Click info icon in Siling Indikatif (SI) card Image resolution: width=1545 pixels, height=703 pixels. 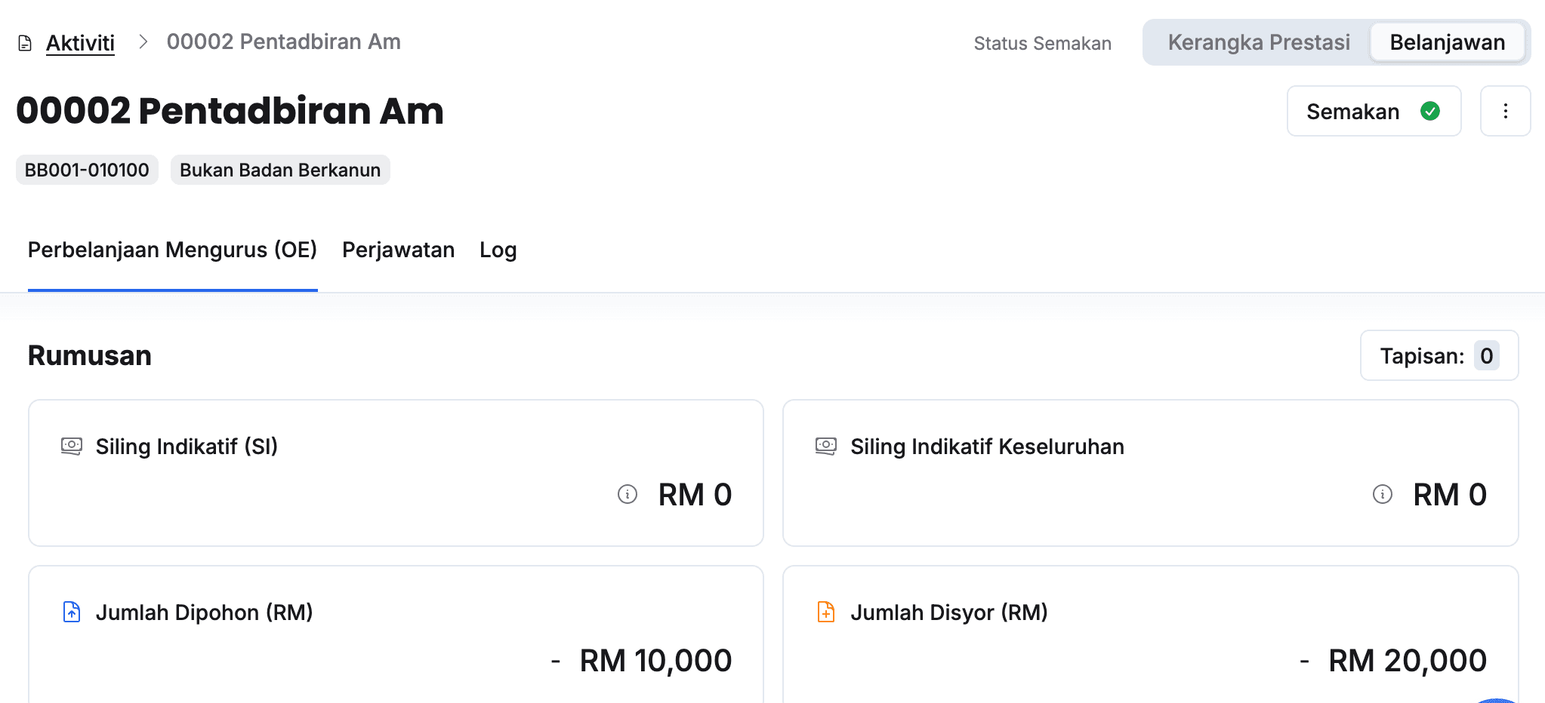(x=628, y=494)
